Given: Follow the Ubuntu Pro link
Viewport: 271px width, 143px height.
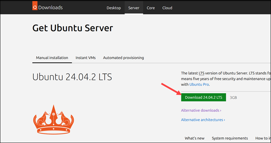Looking at the screenshot, I should pos(199,85).
